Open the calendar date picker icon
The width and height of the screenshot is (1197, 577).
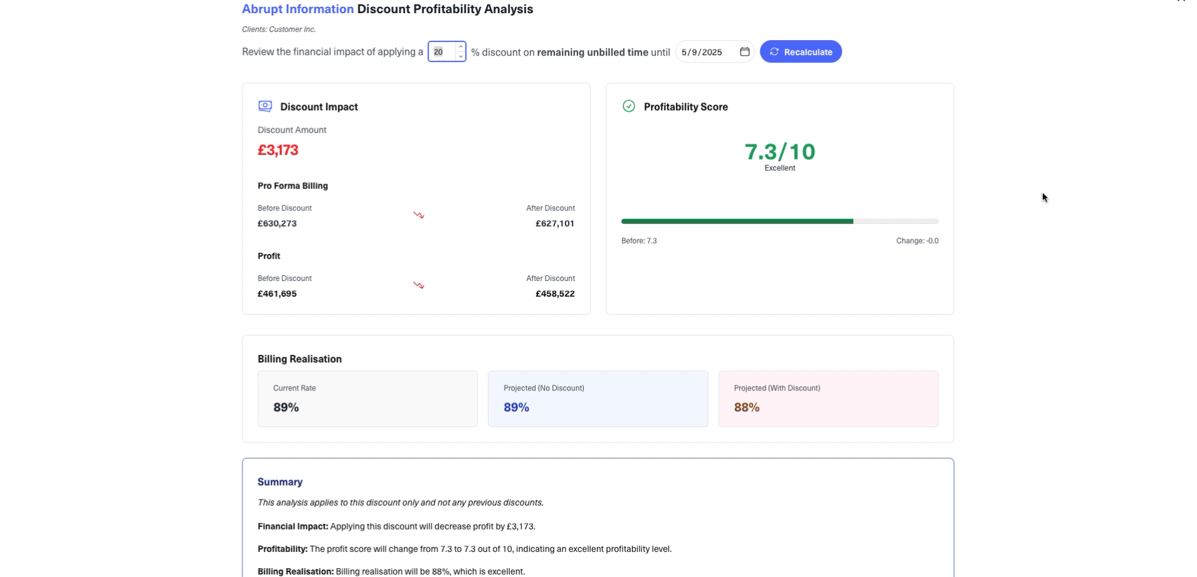745,52
